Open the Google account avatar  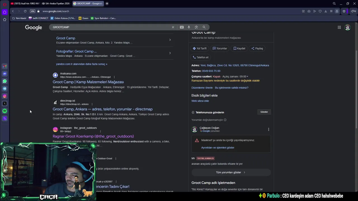coord(348,27)
